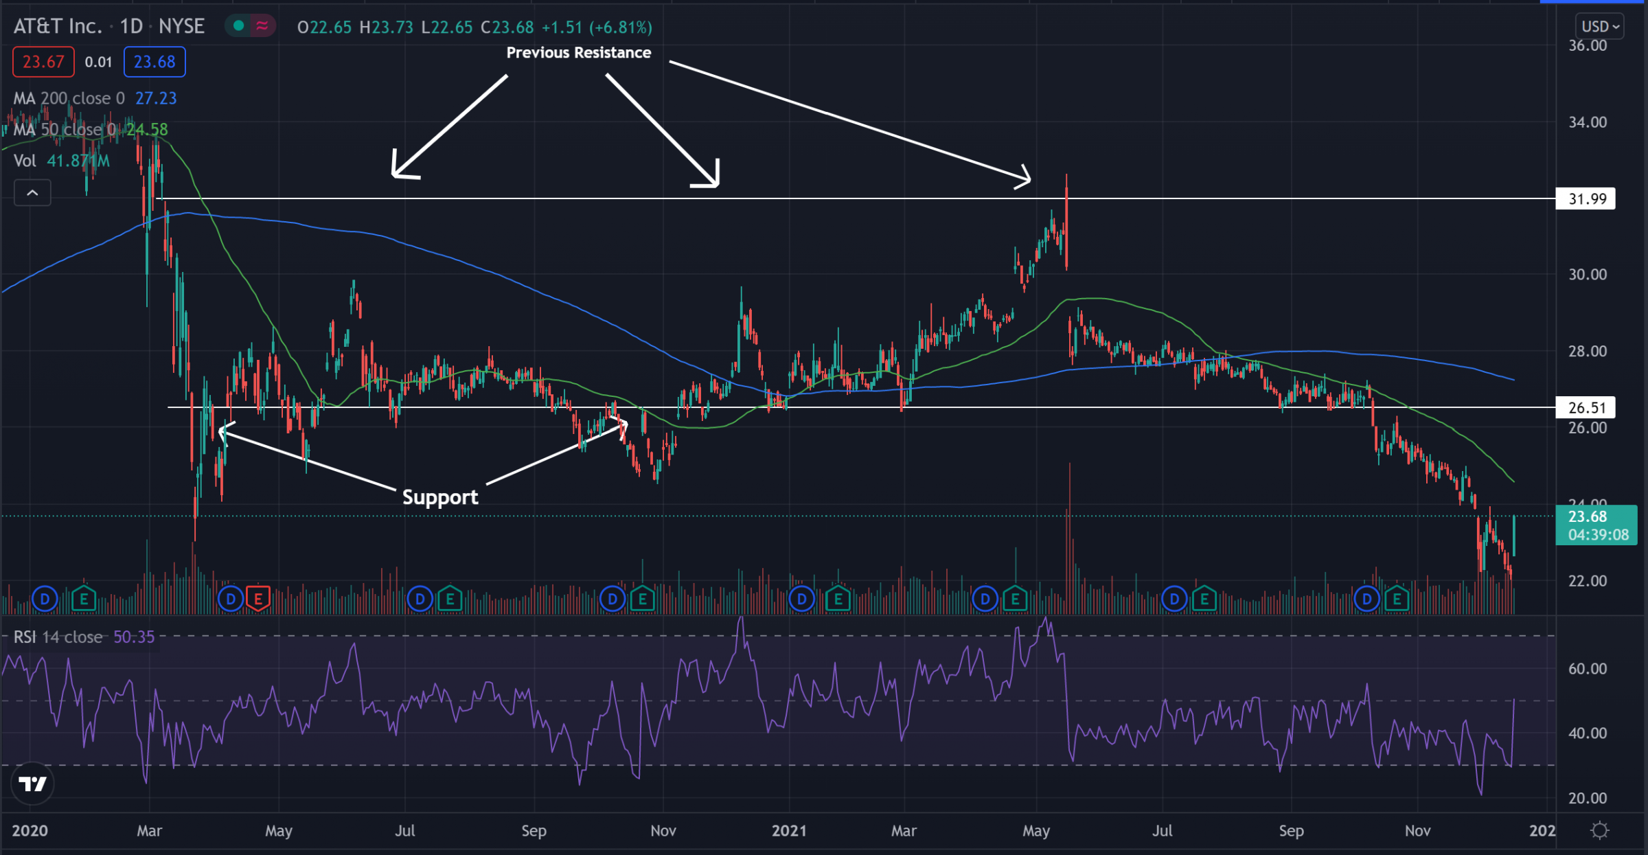Screen dimensions: 1648x855
Task: Select the MA 200 close indicator label
Action: [69, 98]
